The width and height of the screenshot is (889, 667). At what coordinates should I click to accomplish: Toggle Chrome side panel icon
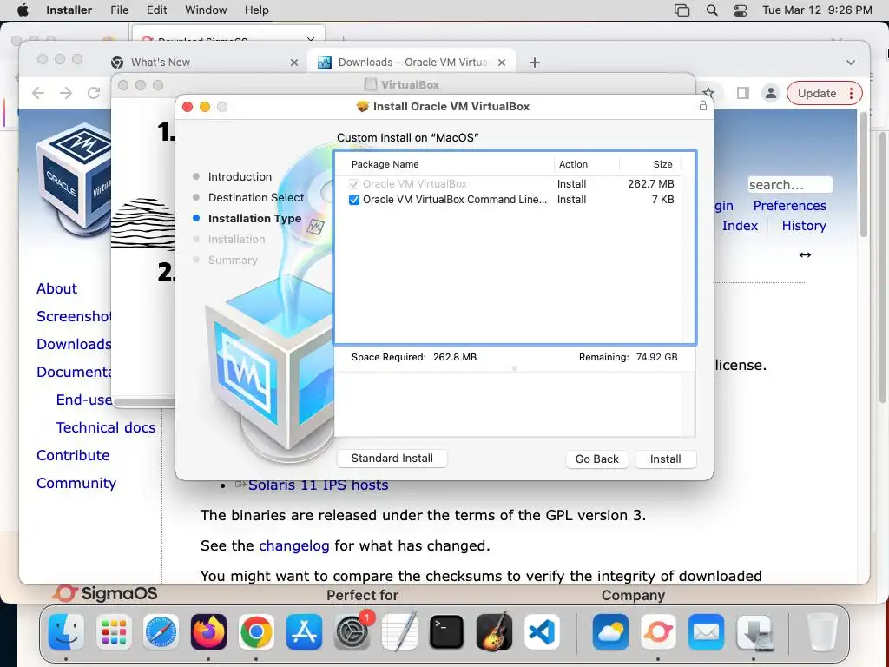coord(743,93)
